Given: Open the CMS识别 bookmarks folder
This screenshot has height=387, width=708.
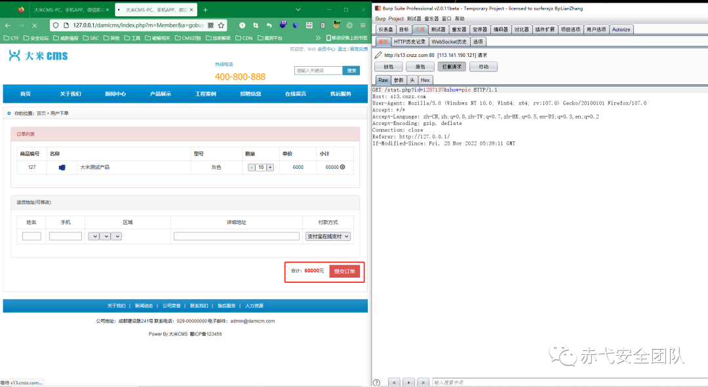Looking at the screenshot, I should pos(188,38).
